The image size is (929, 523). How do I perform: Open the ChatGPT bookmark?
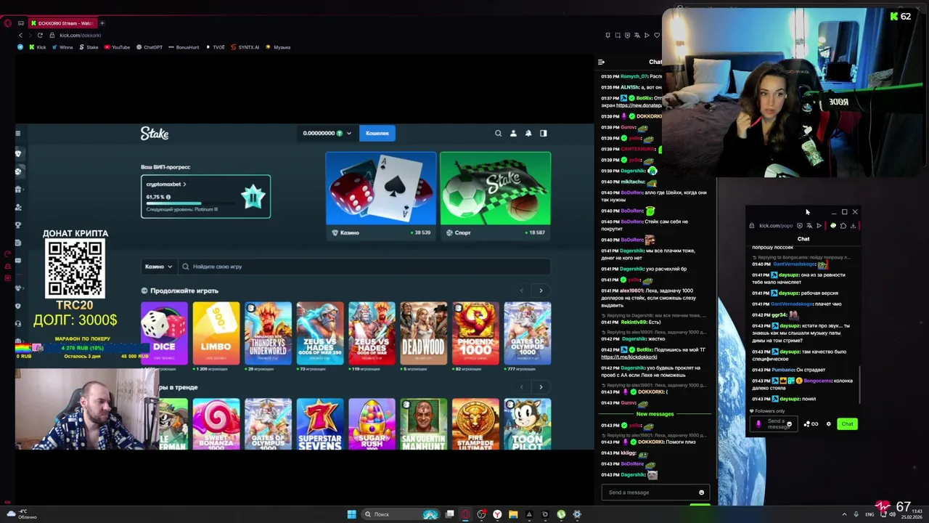tap(150, 47)
